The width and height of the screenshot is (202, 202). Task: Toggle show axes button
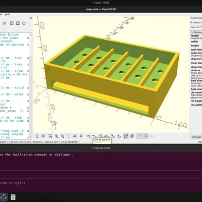139,136
